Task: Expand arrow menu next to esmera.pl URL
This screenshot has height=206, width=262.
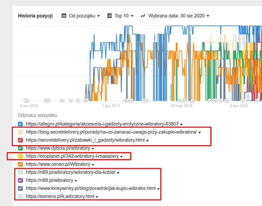Action: tap(97, 197)
